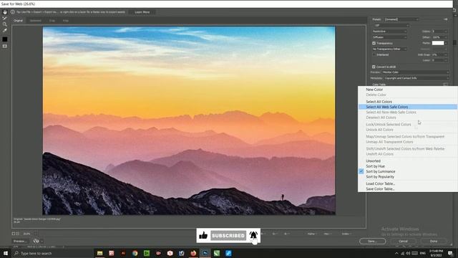Select the Hand tool in the dialog toolbar

[5, 12]
